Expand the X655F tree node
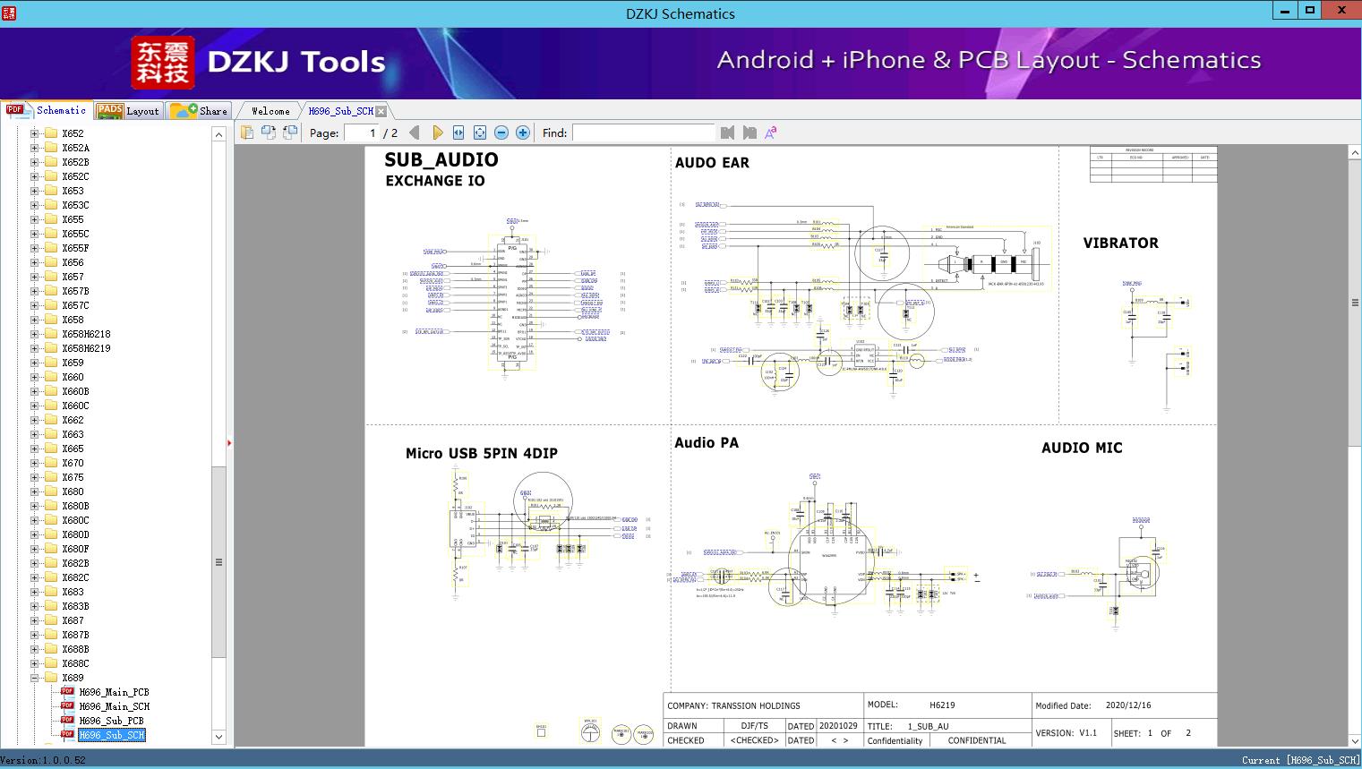The height and width of the screenshot is (769, 1362). point(35,248)
